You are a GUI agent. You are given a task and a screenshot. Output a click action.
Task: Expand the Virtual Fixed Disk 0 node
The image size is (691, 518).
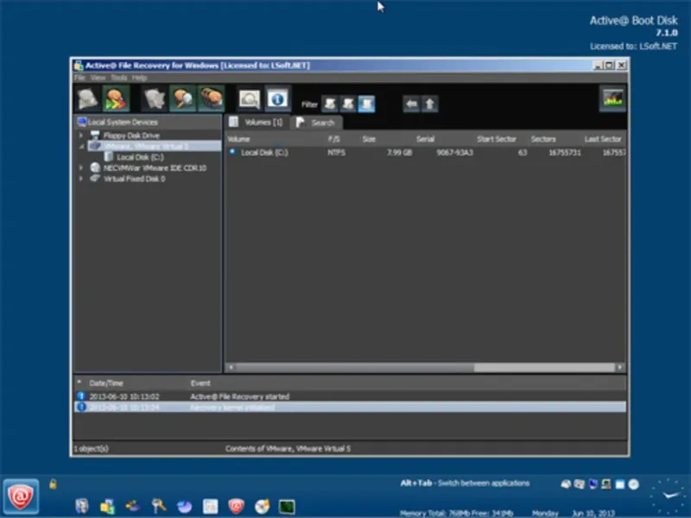81,179
